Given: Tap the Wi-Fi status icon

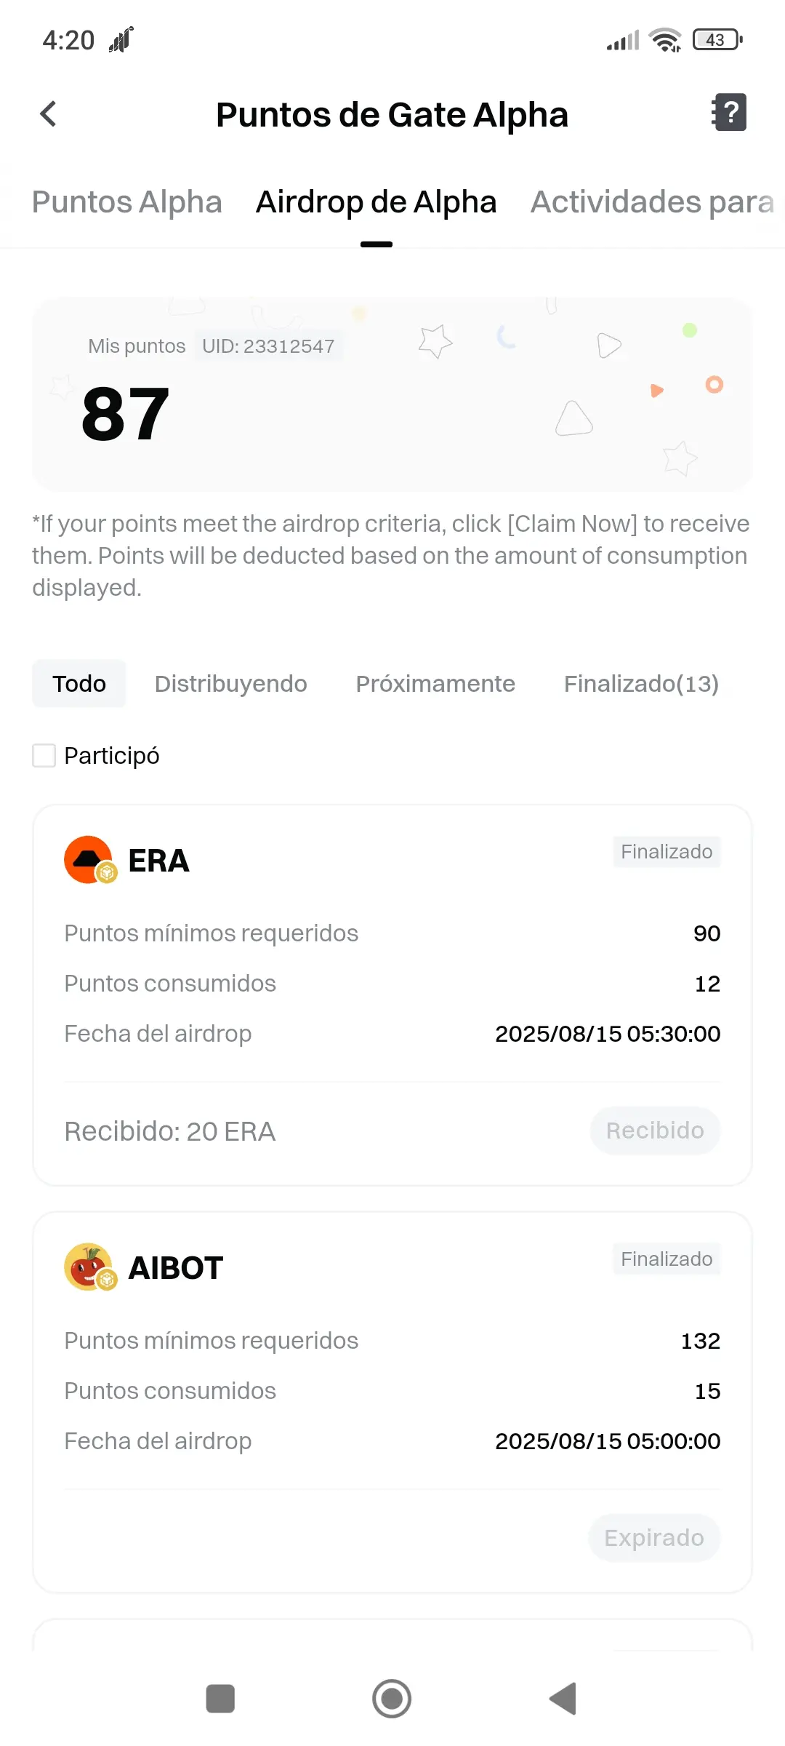Looking at the screenshot, I should [665, 40].
